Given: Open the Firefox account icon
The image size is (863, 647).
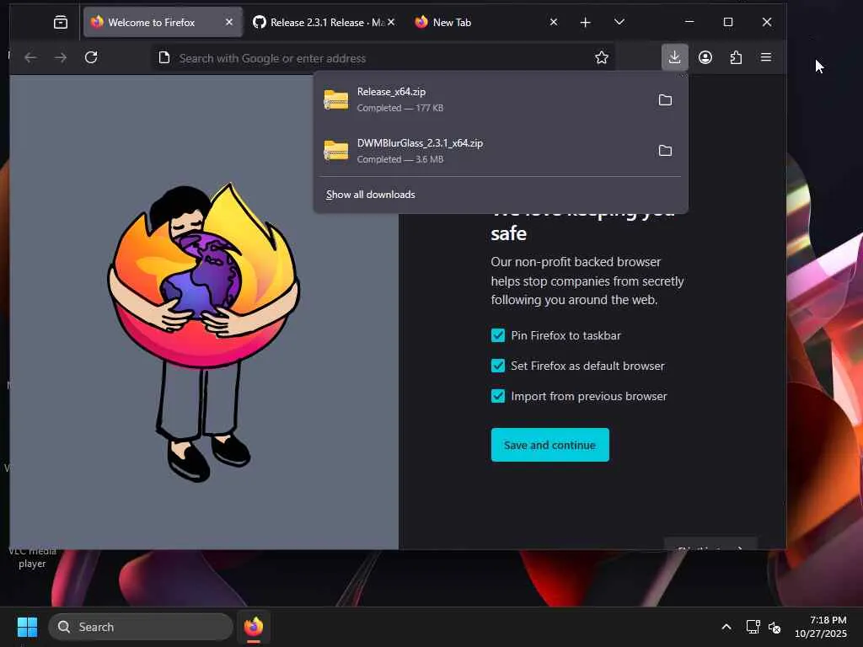Looking at the screenshot, I should click(705, 57).
